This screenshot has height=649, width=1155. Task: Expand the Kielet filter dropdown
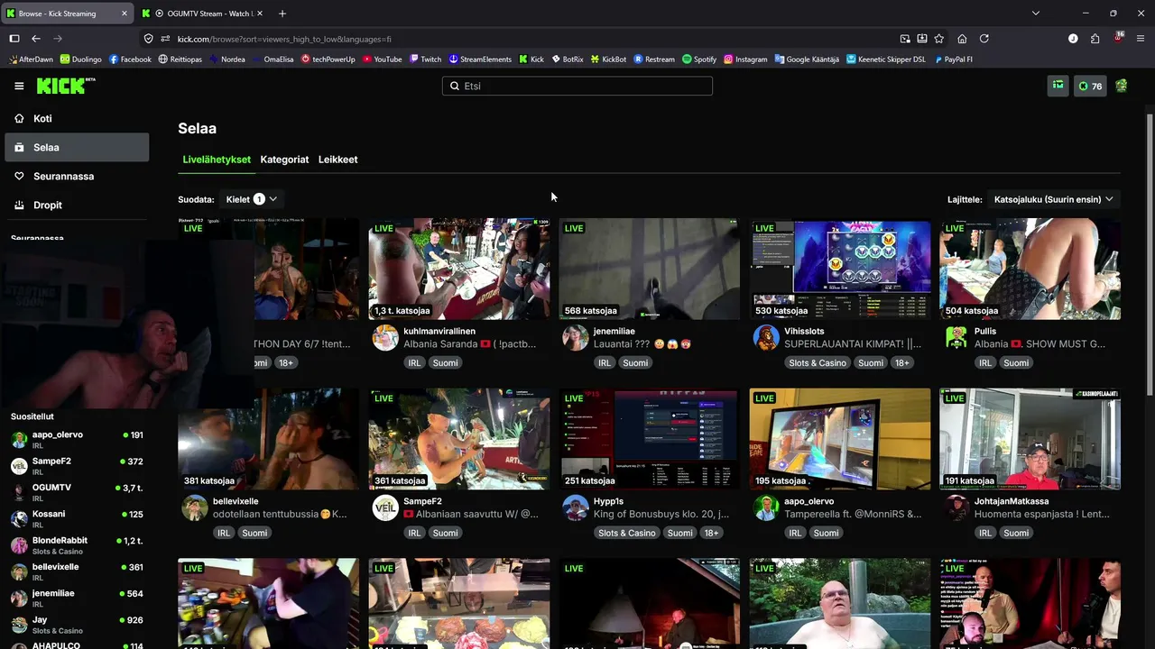[x=252, y=199]
